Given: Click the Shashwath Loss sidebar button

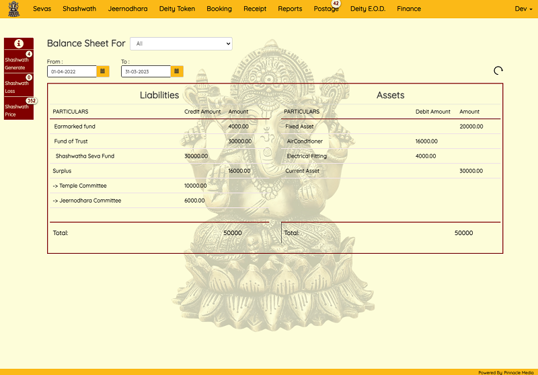Looking at the screenshot, I should coord(17,87).
